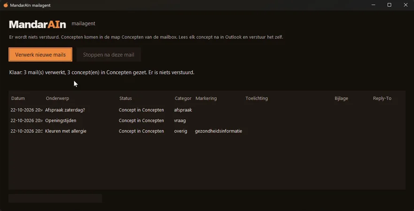The image size is (414, 211).
Task: Click the Stoppen na deze mail button
Action: [x=108, y=54]
